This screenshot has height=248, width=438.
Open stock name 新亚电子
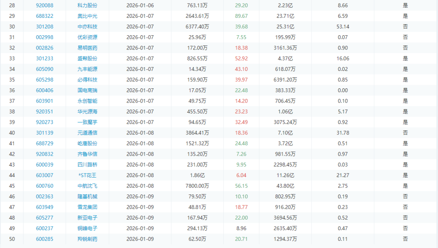coord(88,217)
